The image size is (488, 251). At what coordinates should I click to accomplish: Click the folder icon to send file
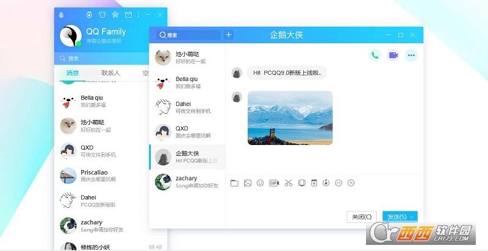tap(234, 183)
